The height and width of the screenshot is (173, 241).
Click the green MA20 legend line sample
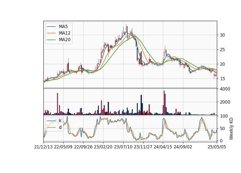(51, 40)
